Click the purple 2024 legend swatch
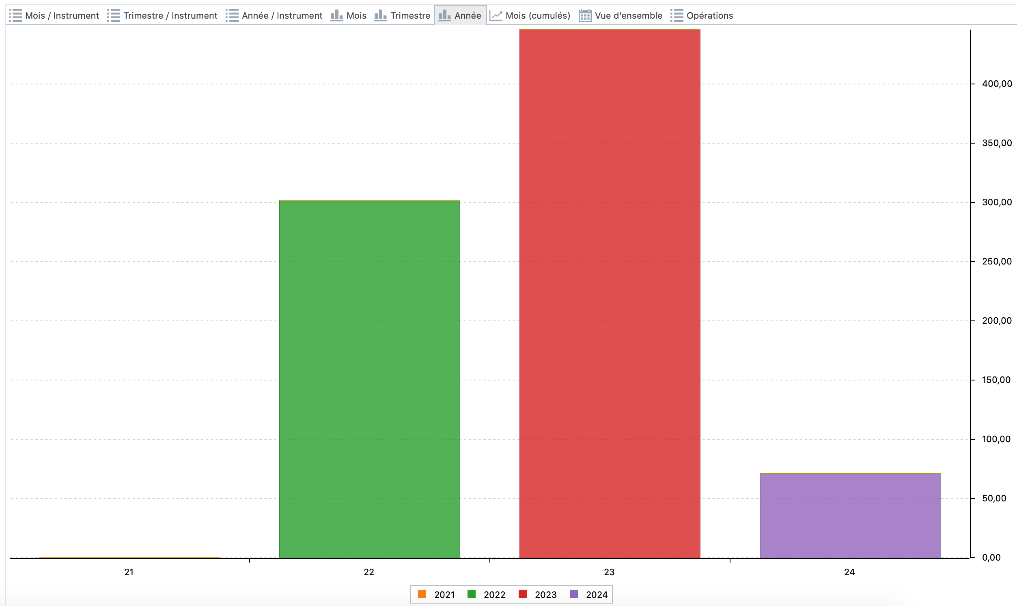 point(573,594)
